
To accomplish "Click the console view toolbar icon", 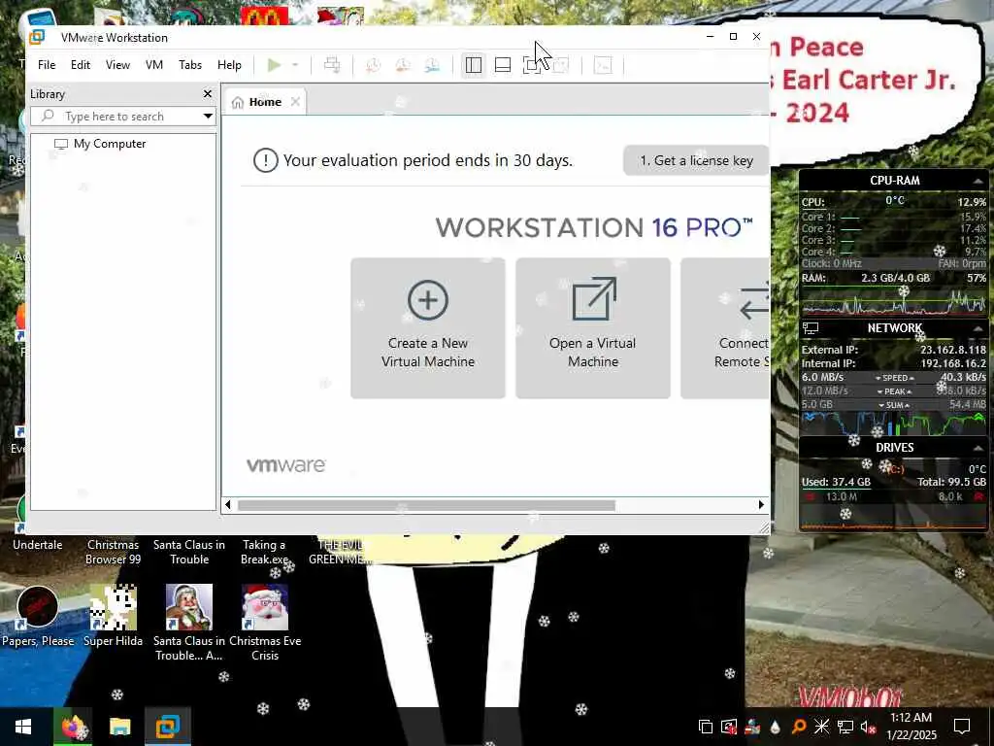I will 602,65.
